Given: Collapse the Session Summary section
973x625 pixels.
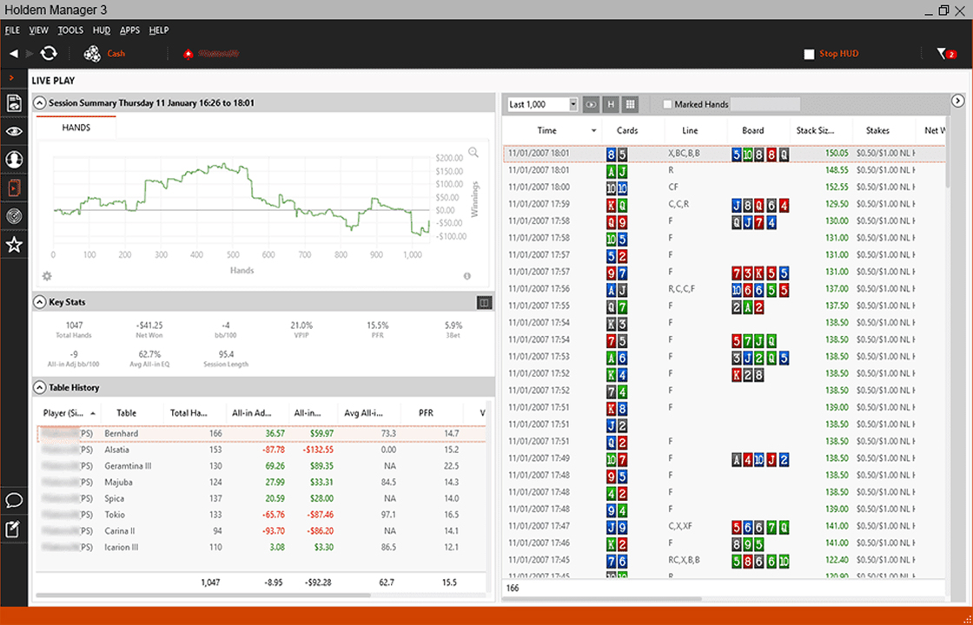Looking at the screenshot, I should [40, 103].
